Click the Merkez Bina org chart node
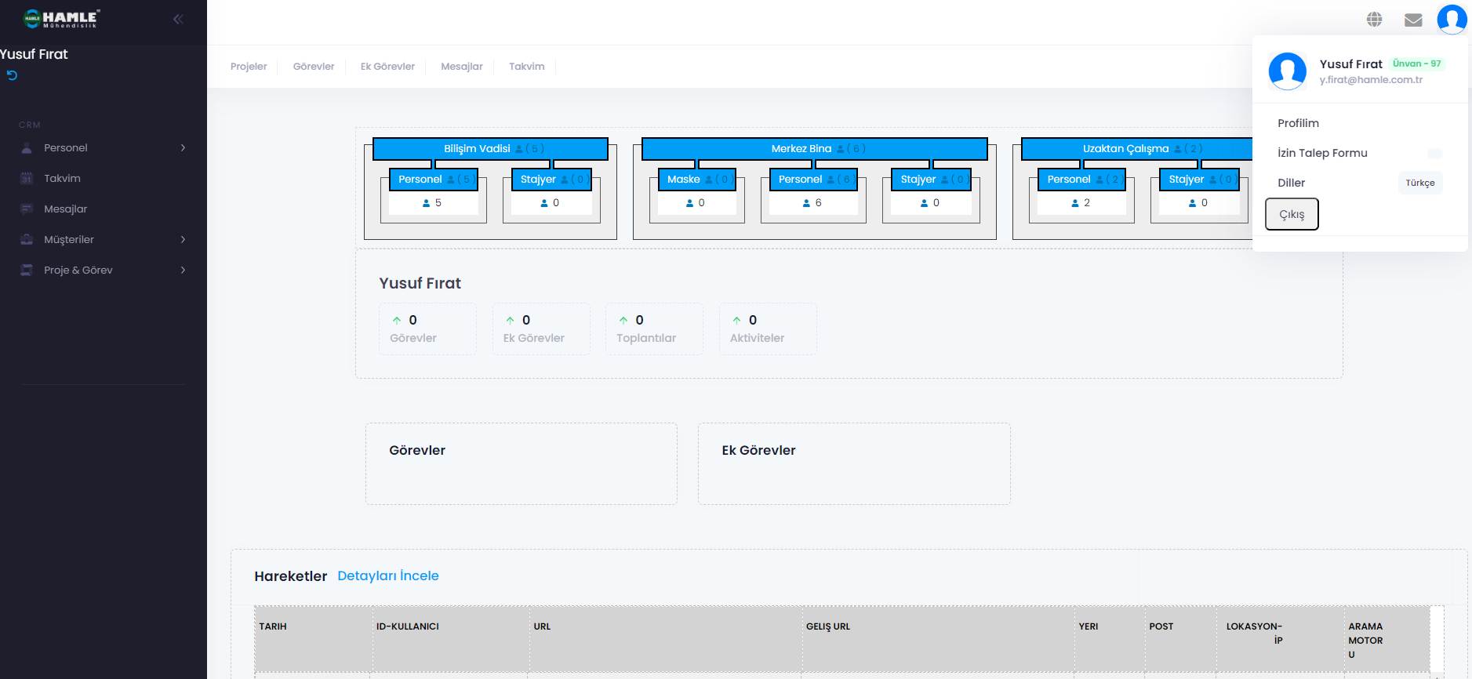The height and width of the screenshot is (679, 1472). (x=814, y=149)
